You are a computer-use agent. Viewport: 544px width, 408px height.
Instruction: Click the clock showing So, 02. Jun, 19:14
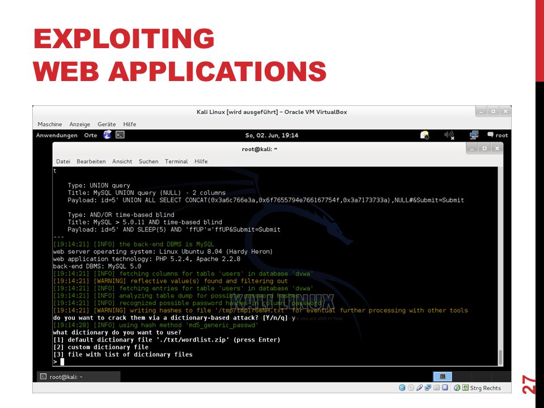271,135
